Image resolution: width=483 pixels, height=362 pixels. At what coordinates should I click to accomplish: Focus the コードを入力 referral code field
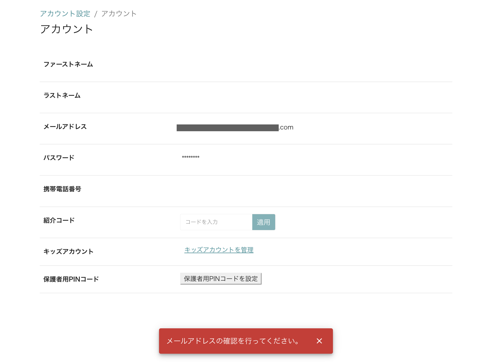click(x=216, y=222)
